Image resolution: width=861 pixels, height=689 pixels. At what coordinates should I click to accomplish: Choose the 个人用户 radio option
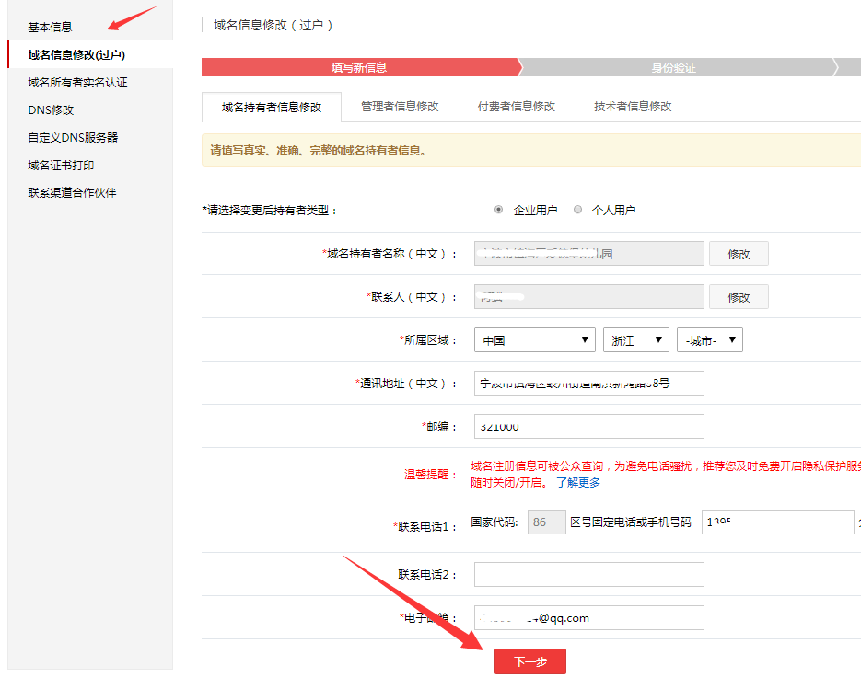(x=578, y=210)
